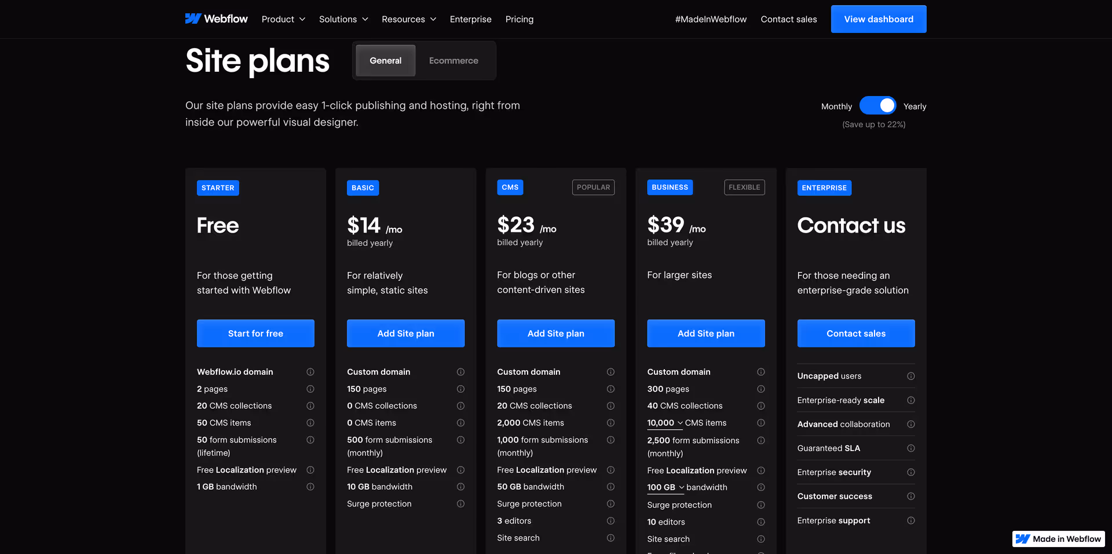Click the Made in Webflow badge
1112x554 pixels.
pyautogui.click(x=1059, y=539)
